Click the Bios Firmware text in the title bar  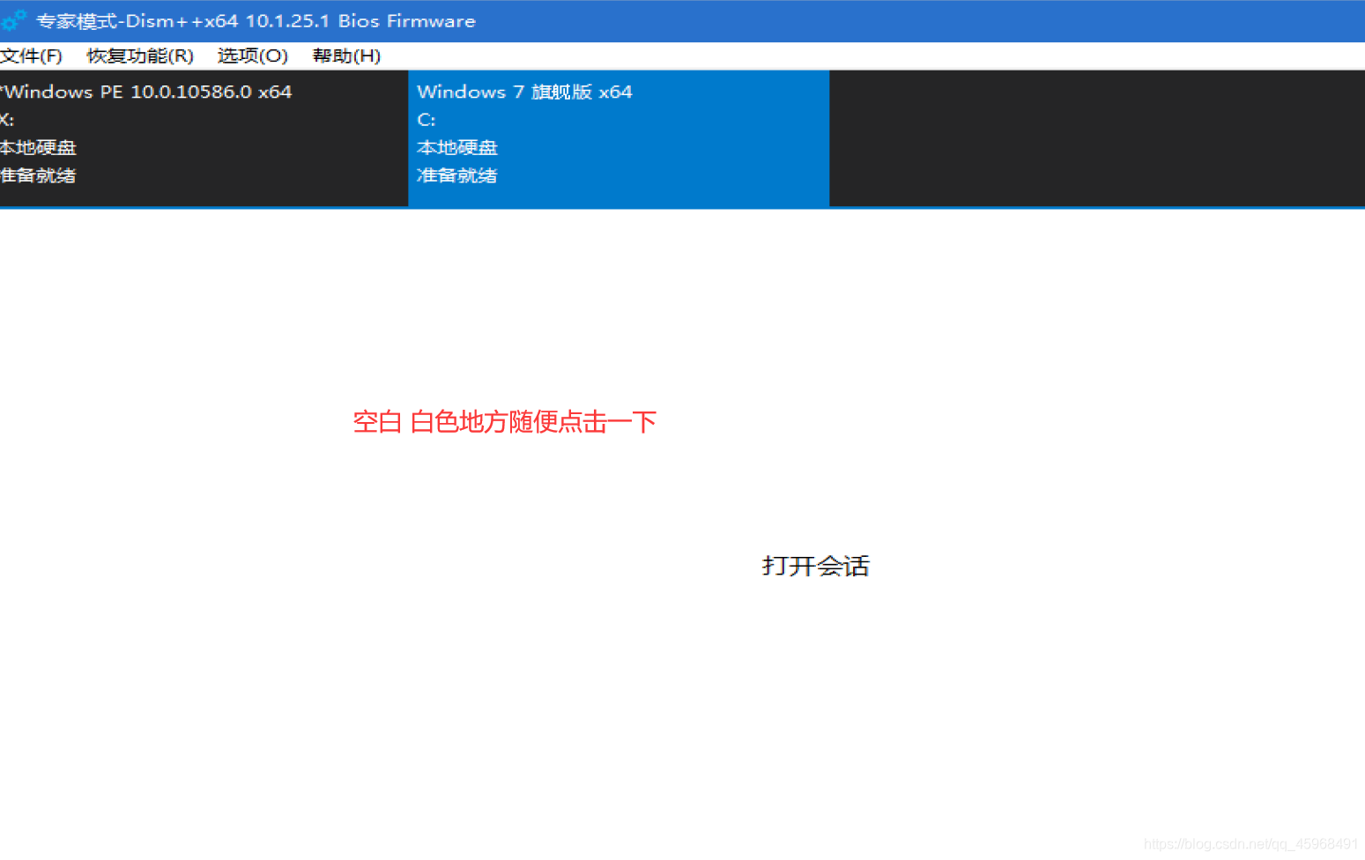tap(405, 20)
